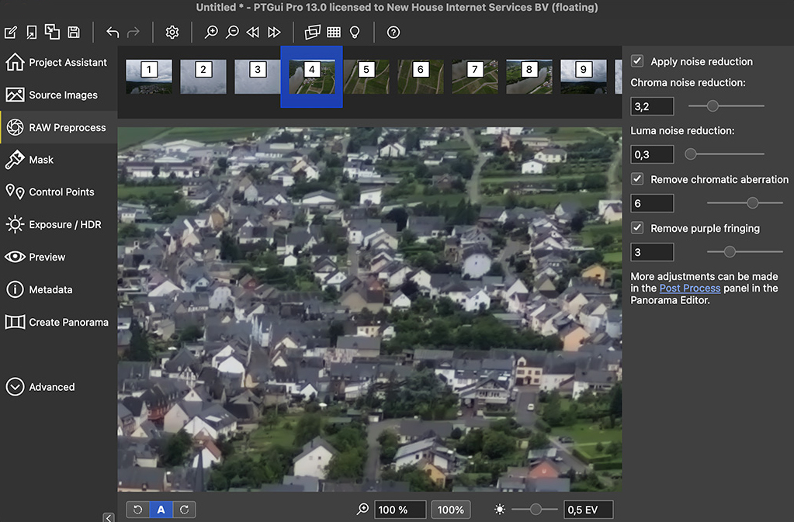Image resolution: width=794 pixels, height=522 pixels.
Task: Open the control point table grid icon
Action: 334,33
